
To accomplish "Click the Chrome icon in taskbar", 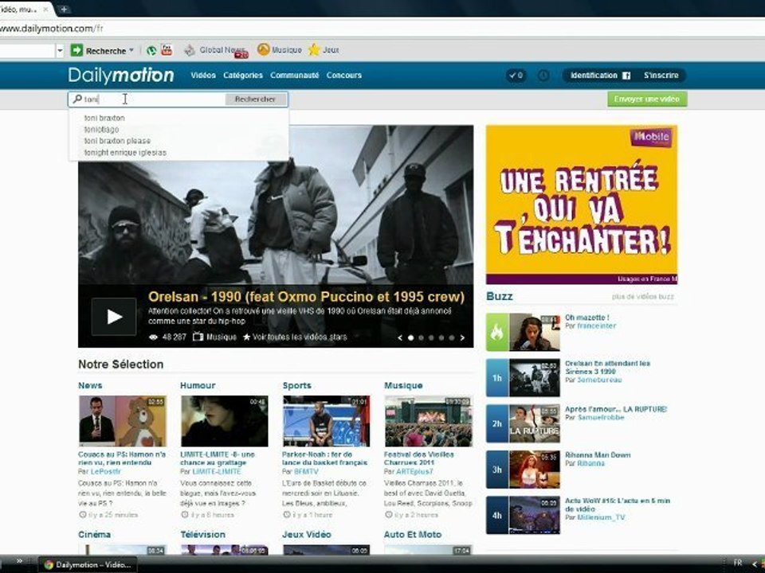I will 49,565.
